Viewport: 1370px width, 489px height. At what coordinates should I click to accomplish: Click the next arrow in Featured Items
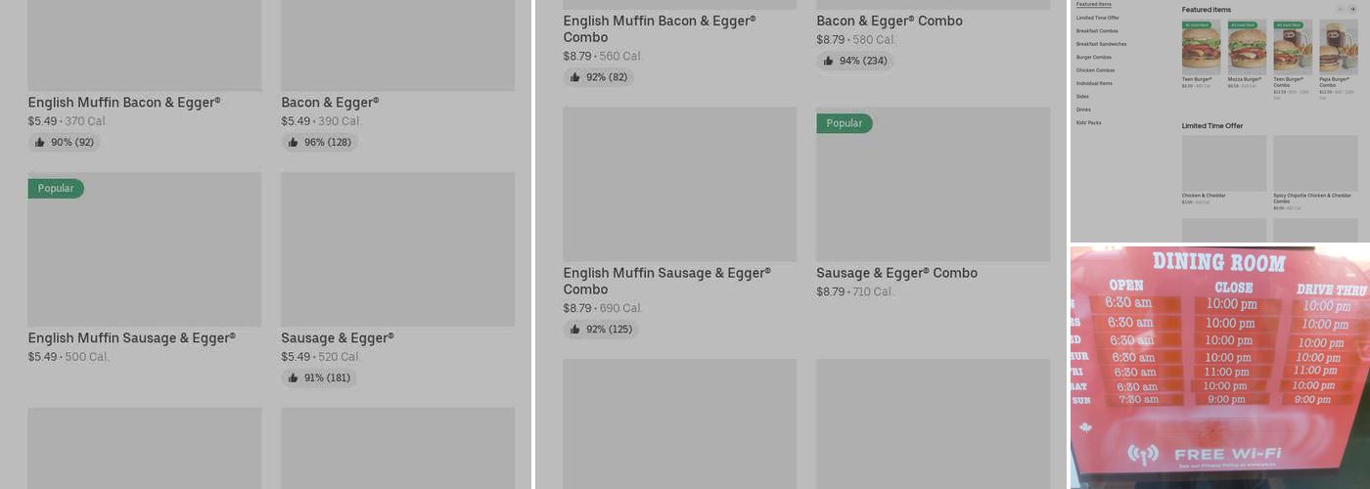coord(1352,10)
